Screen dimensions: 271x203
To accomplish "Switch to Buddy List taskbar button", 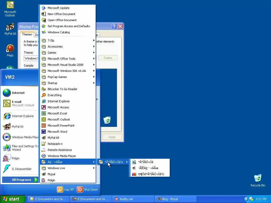I will coord(133,199).
